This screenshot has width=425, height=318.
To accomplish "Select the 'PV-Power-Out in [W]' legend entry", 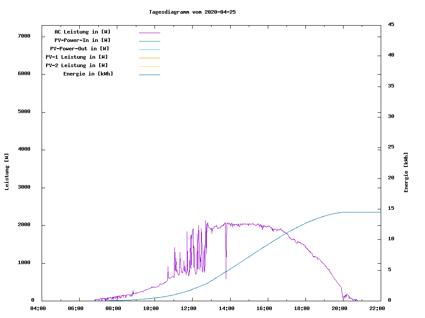I will click(x=80, y=49).
